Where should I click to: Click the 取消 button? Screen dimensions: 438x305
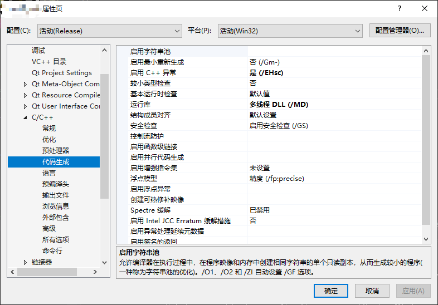(x=372, y=291)
